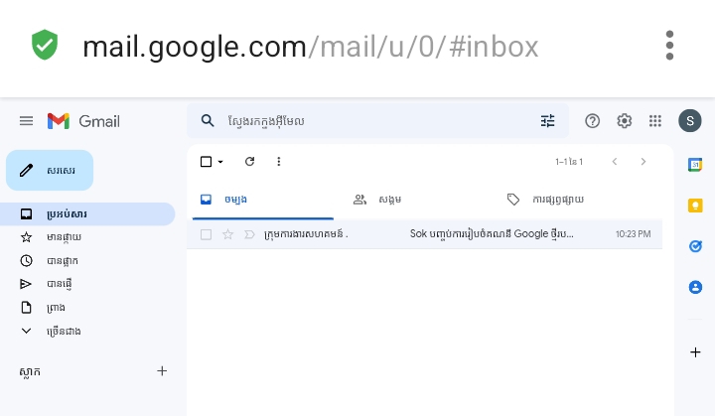
Task: Open the three-dot more options in mail toolbar
Action: (279, 162)
